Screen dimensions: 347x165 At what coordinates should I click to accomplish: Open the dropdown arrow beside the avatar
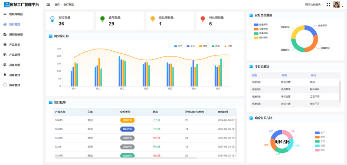click(x=343, y=7)
